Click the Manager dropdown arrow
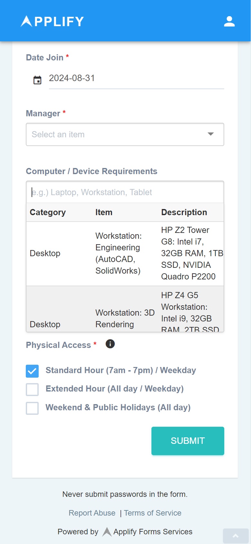The image size is (251, 544). point(211,134)
